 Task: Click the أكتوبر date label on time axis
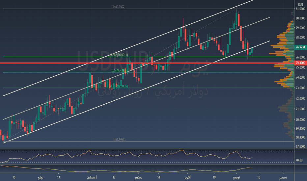pyautogui.click(x=187, y=177)
